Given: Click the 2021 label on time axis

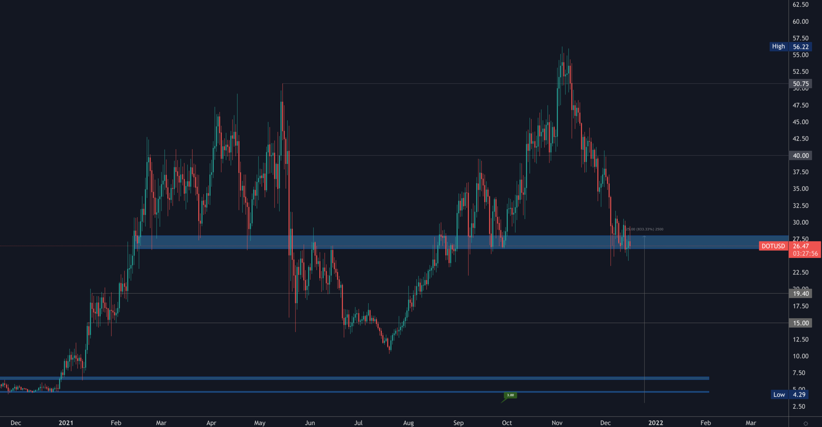Looking at the screenshot, I should 66,423.
